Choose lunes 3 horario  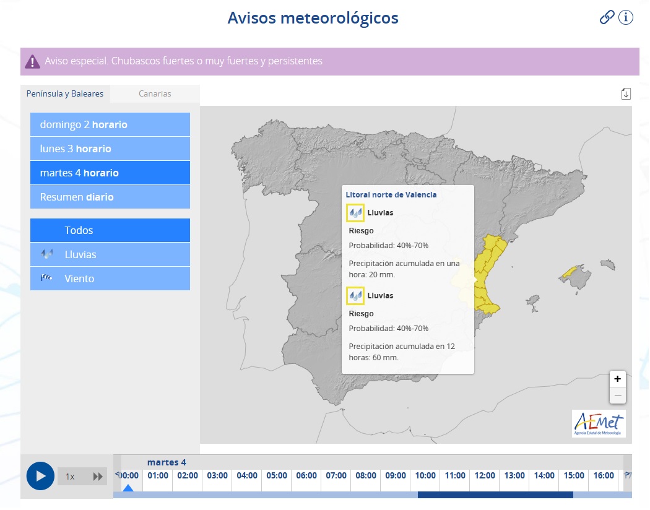[110, 149]
